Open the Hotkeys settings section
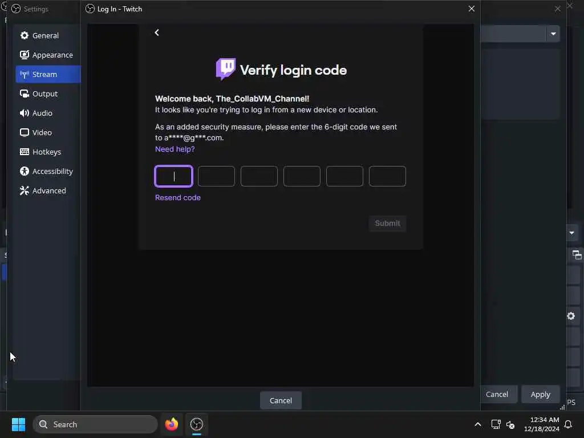Screen dimensions: 584x438 (48, 152)
